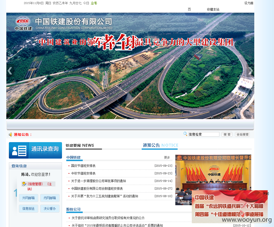Click the 登陆信息 panel heading

(x=19, y=166)
